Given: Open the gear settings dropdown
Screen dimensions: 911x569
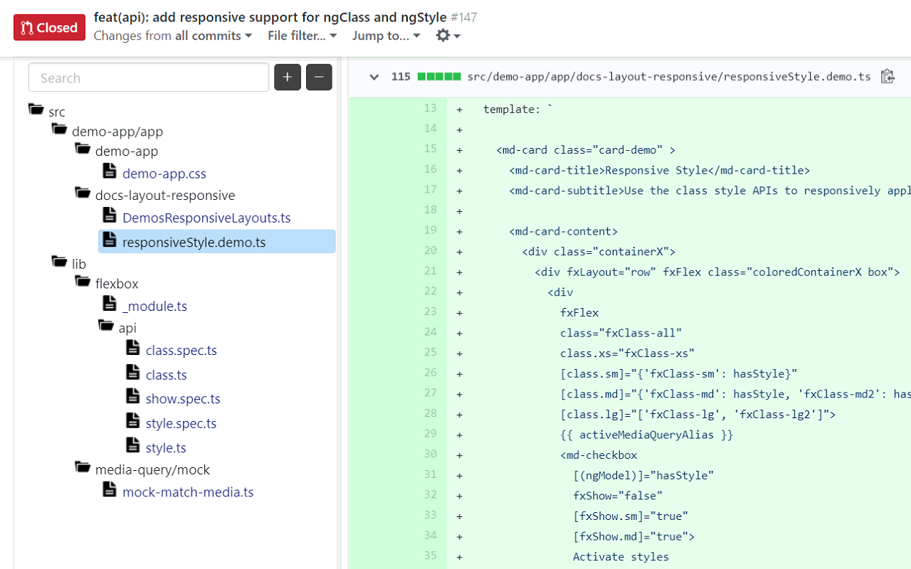Looking at the screenshot, I should tap(448, 36).
